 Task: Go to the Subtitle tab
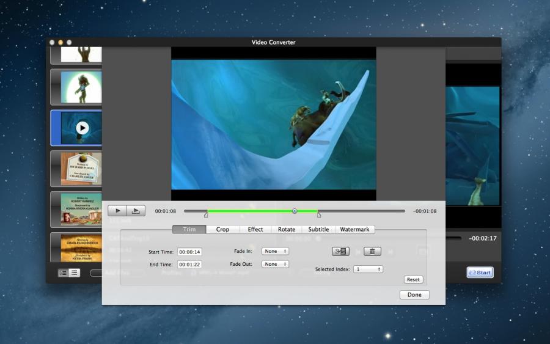[318, 229]
